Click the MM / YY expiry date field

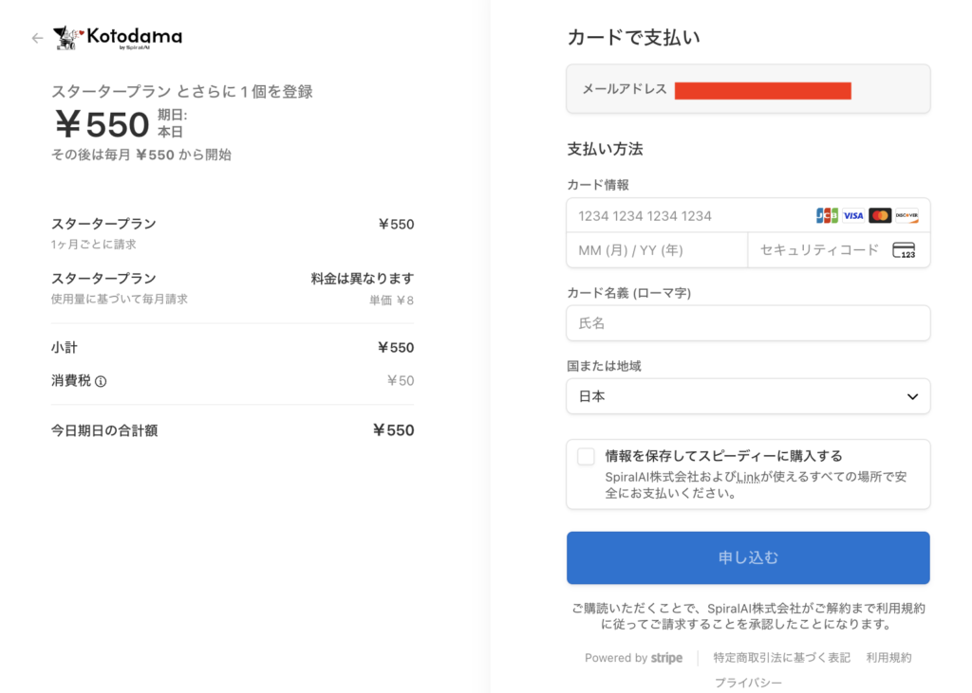tap(657, 251)
